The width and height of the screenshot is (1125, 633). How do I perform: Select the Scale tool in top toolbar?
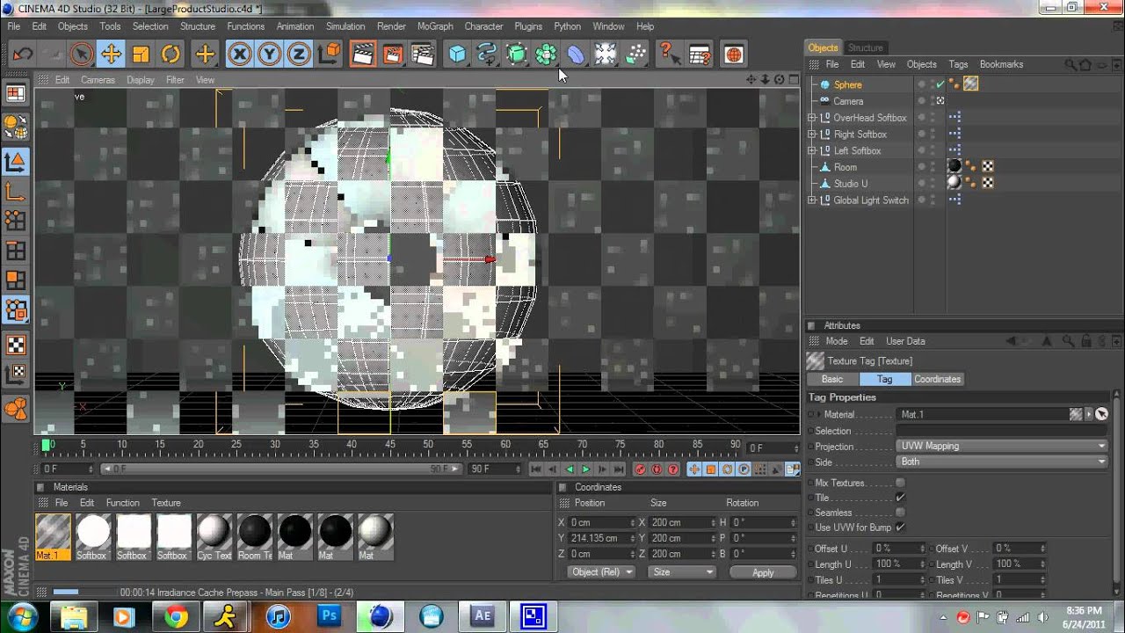141,55
